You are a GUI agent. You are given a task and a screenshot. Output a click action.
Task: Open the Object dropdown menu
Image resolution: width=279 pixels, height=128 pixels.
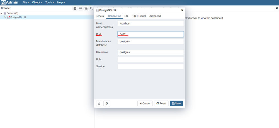click(37, 3)
